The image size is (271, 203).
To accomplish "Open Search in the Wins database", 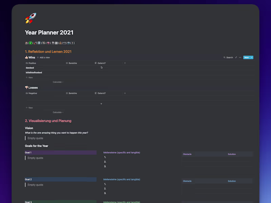I will point(228,58).
